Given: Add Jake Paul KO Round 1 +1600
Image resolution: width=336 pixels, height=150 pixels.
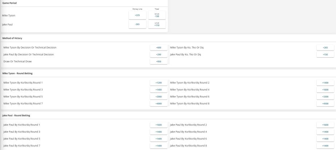Looking at the screenshot, I should click(159, 125).
